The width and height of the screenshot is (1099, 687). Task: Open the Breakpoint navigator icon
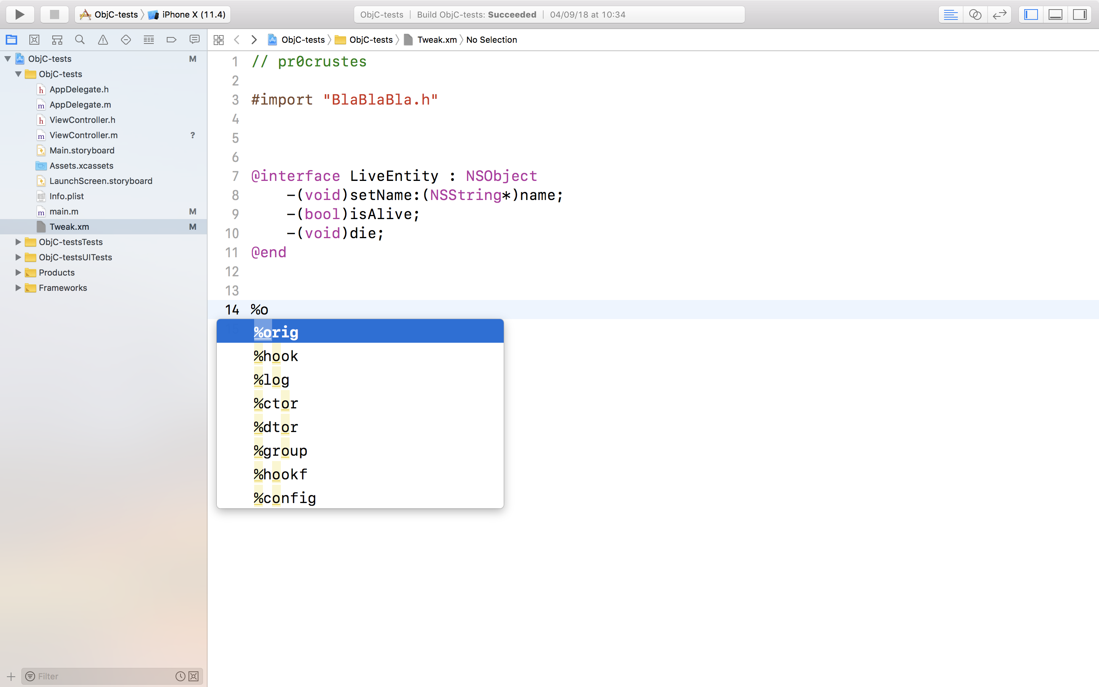(x=171, y=40)
